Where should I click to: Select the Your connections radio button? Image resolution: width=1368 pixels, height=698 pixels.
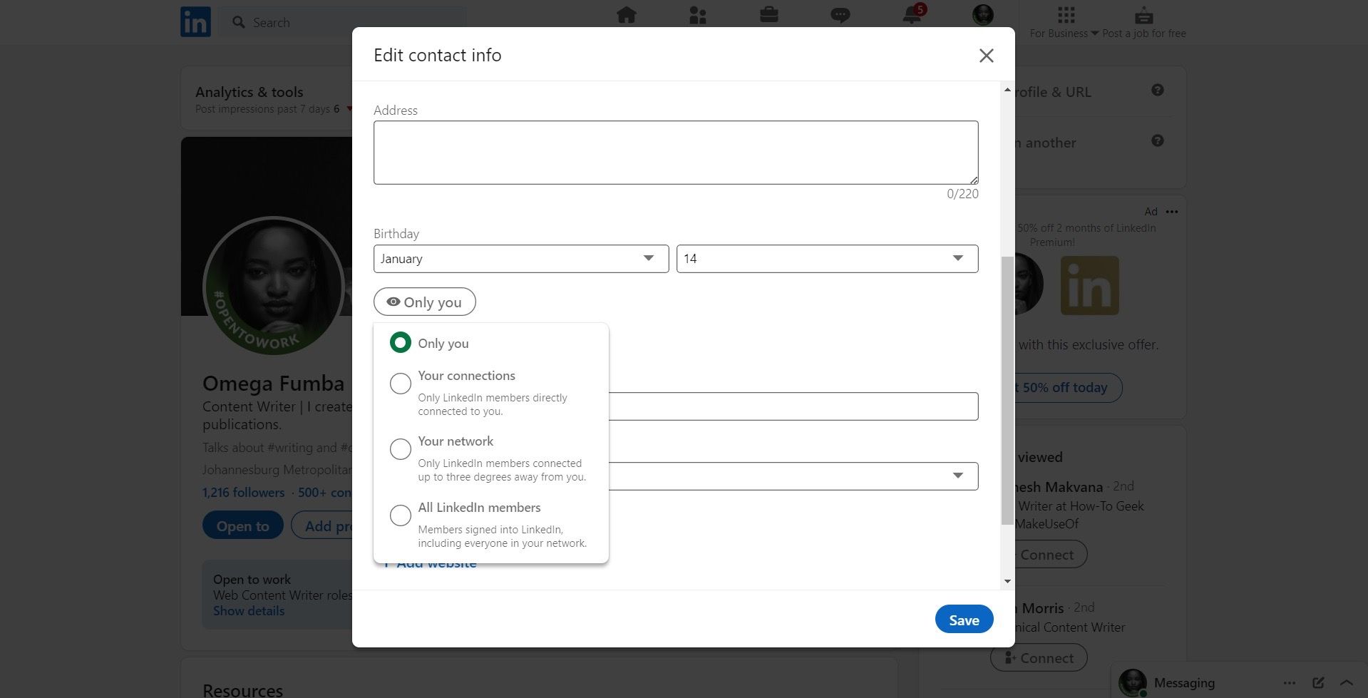click(400, 383)
